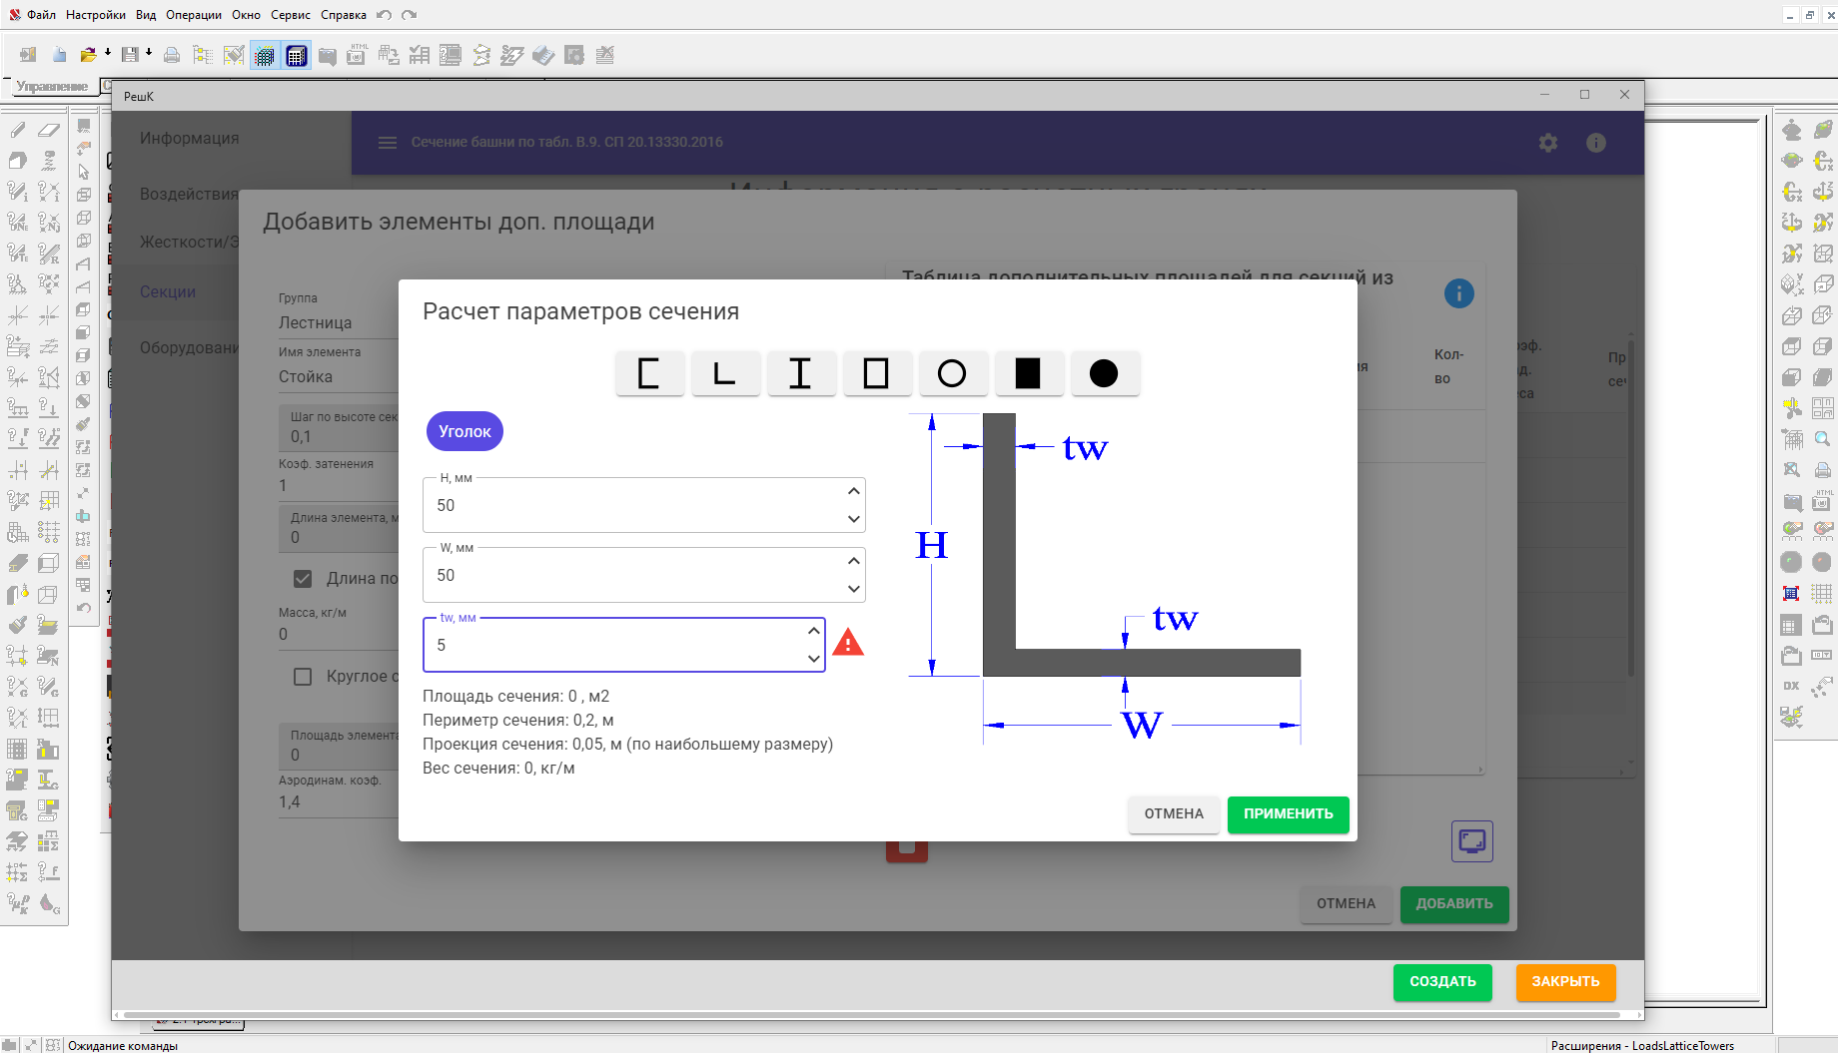Open the Операции menu
Screen dimensions: 1838x1053
pyautogui.click(x=193, y=15)
